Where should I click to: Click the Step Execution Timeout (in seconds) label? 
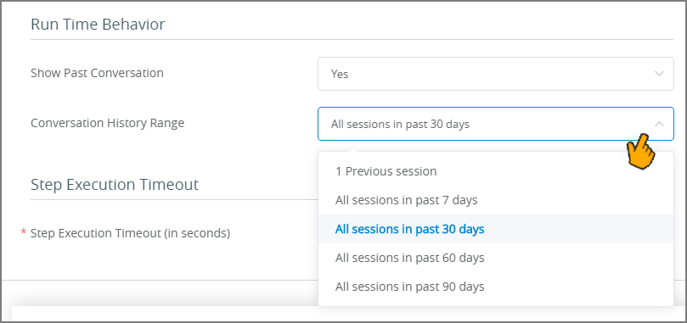pyautogui.click(x=130, y=234)
